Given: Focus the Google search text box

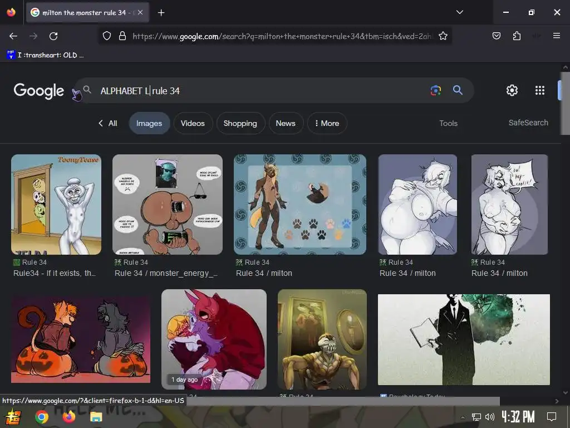Looking at the screenshot, I should point(262,91).
